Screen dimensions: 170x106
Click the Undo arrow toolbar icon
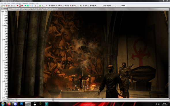tap(12, 6)
